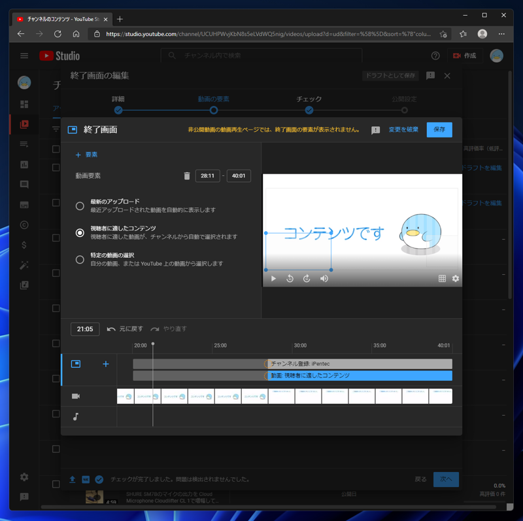The width and height of the screenshot is (523, 521).
Task: Click 戻る button at bottom
Action: pos(420,479)
